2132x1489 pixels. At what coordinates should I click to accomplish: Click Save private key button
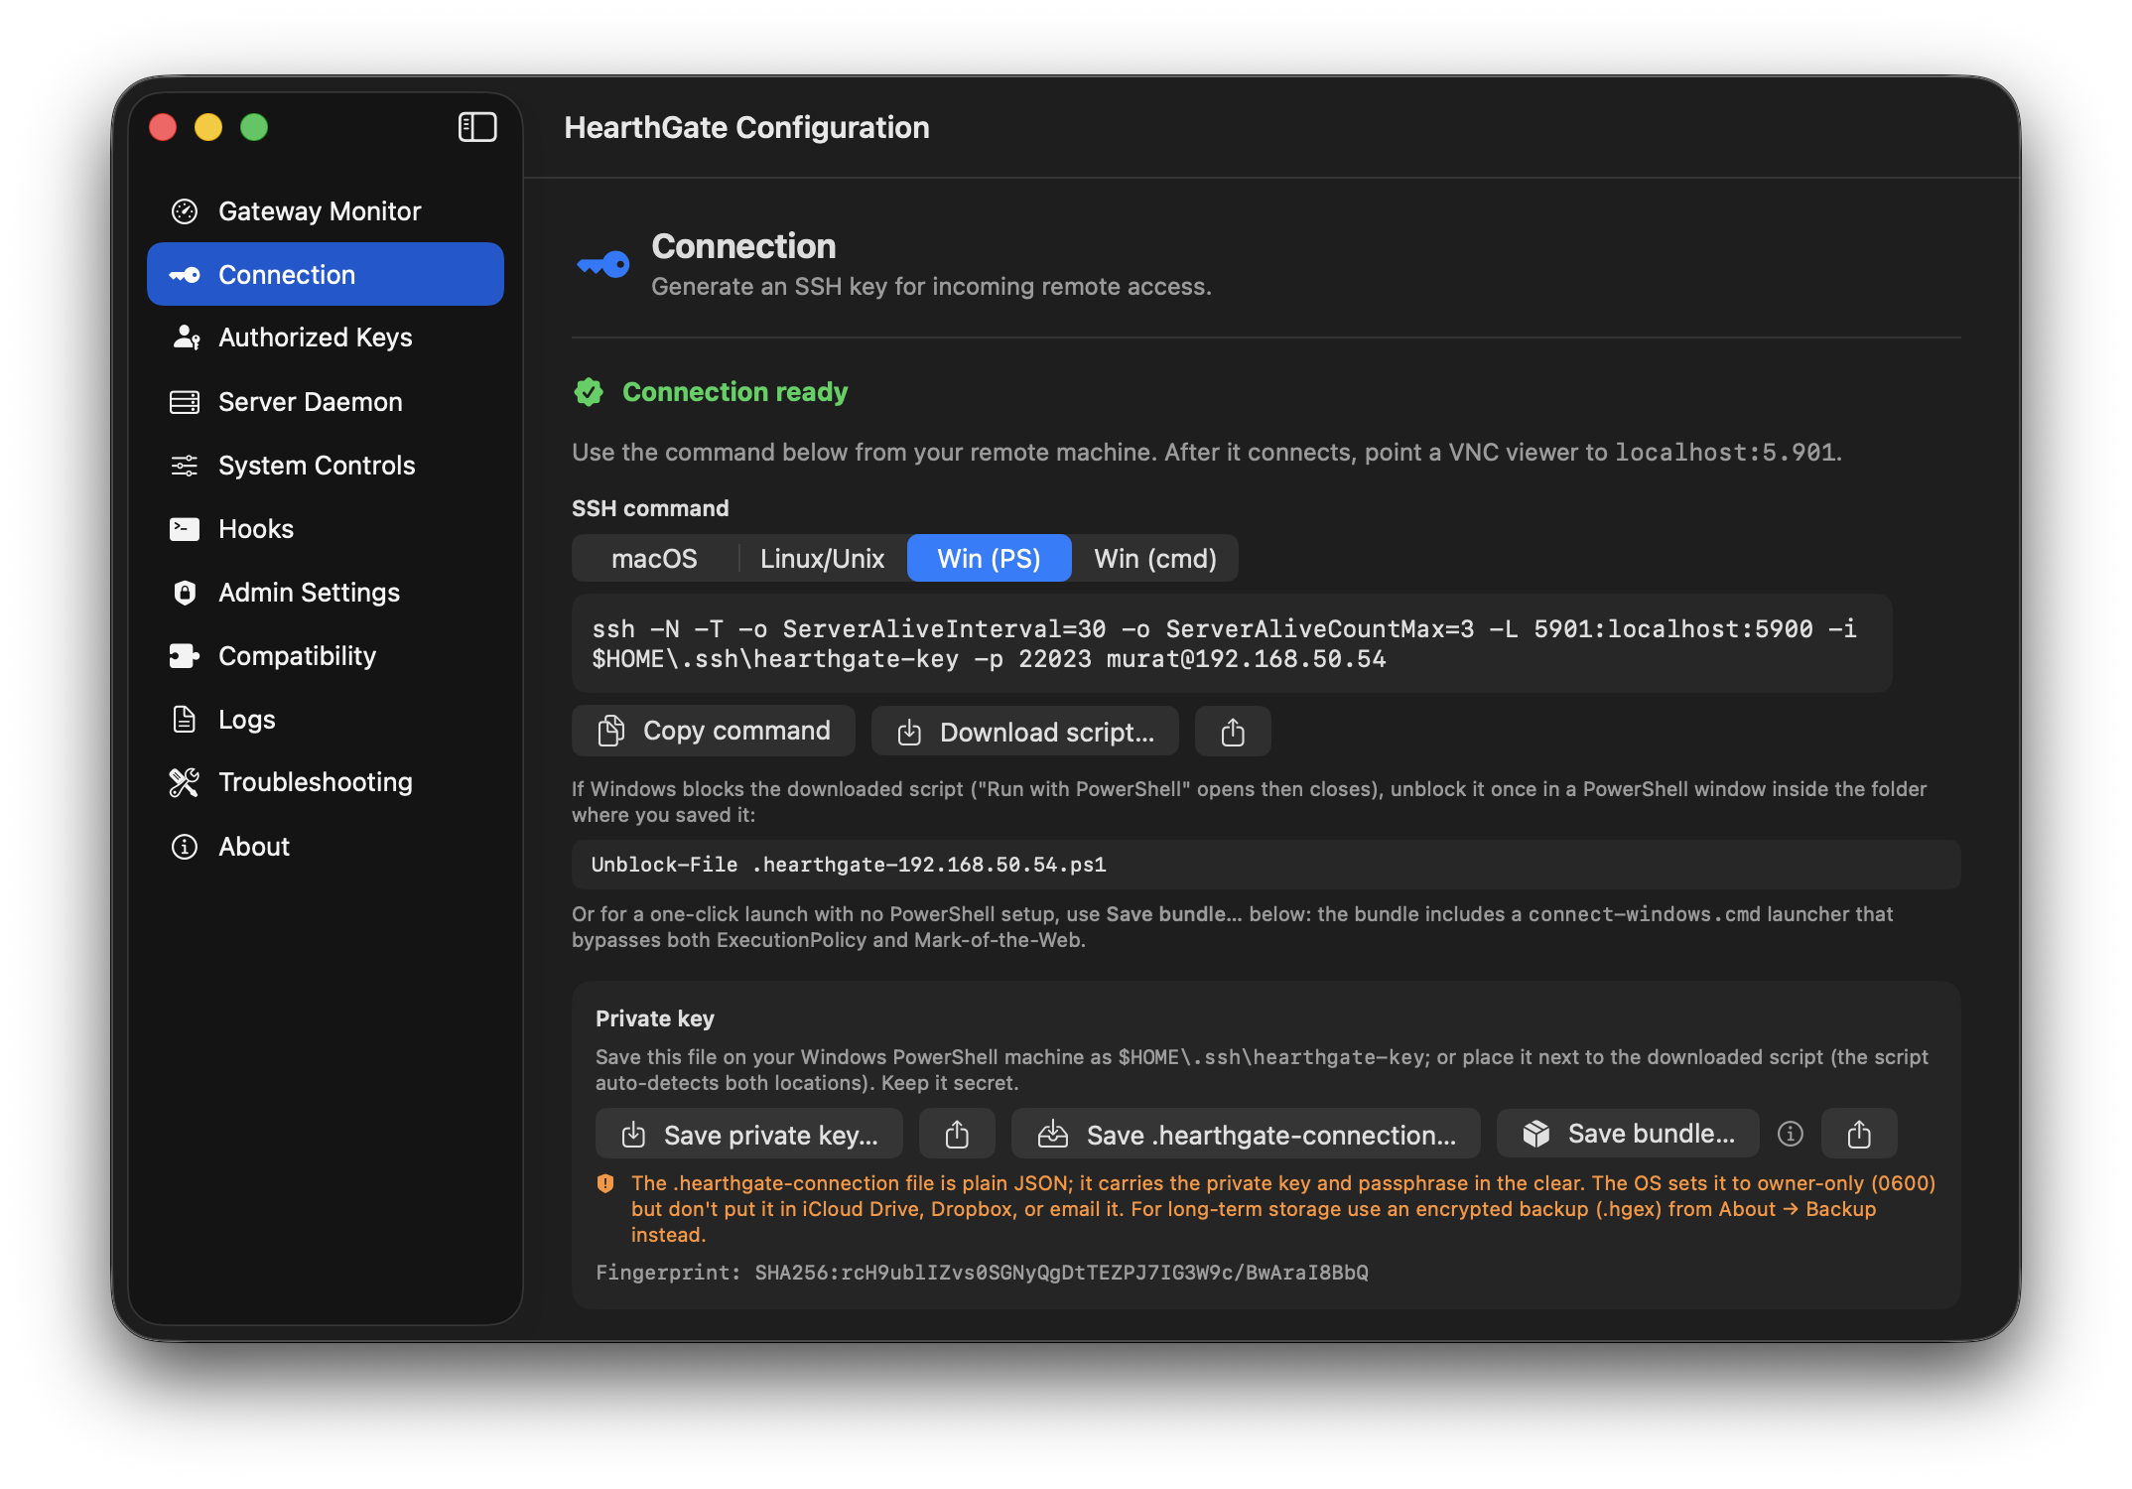(749, 1134)
